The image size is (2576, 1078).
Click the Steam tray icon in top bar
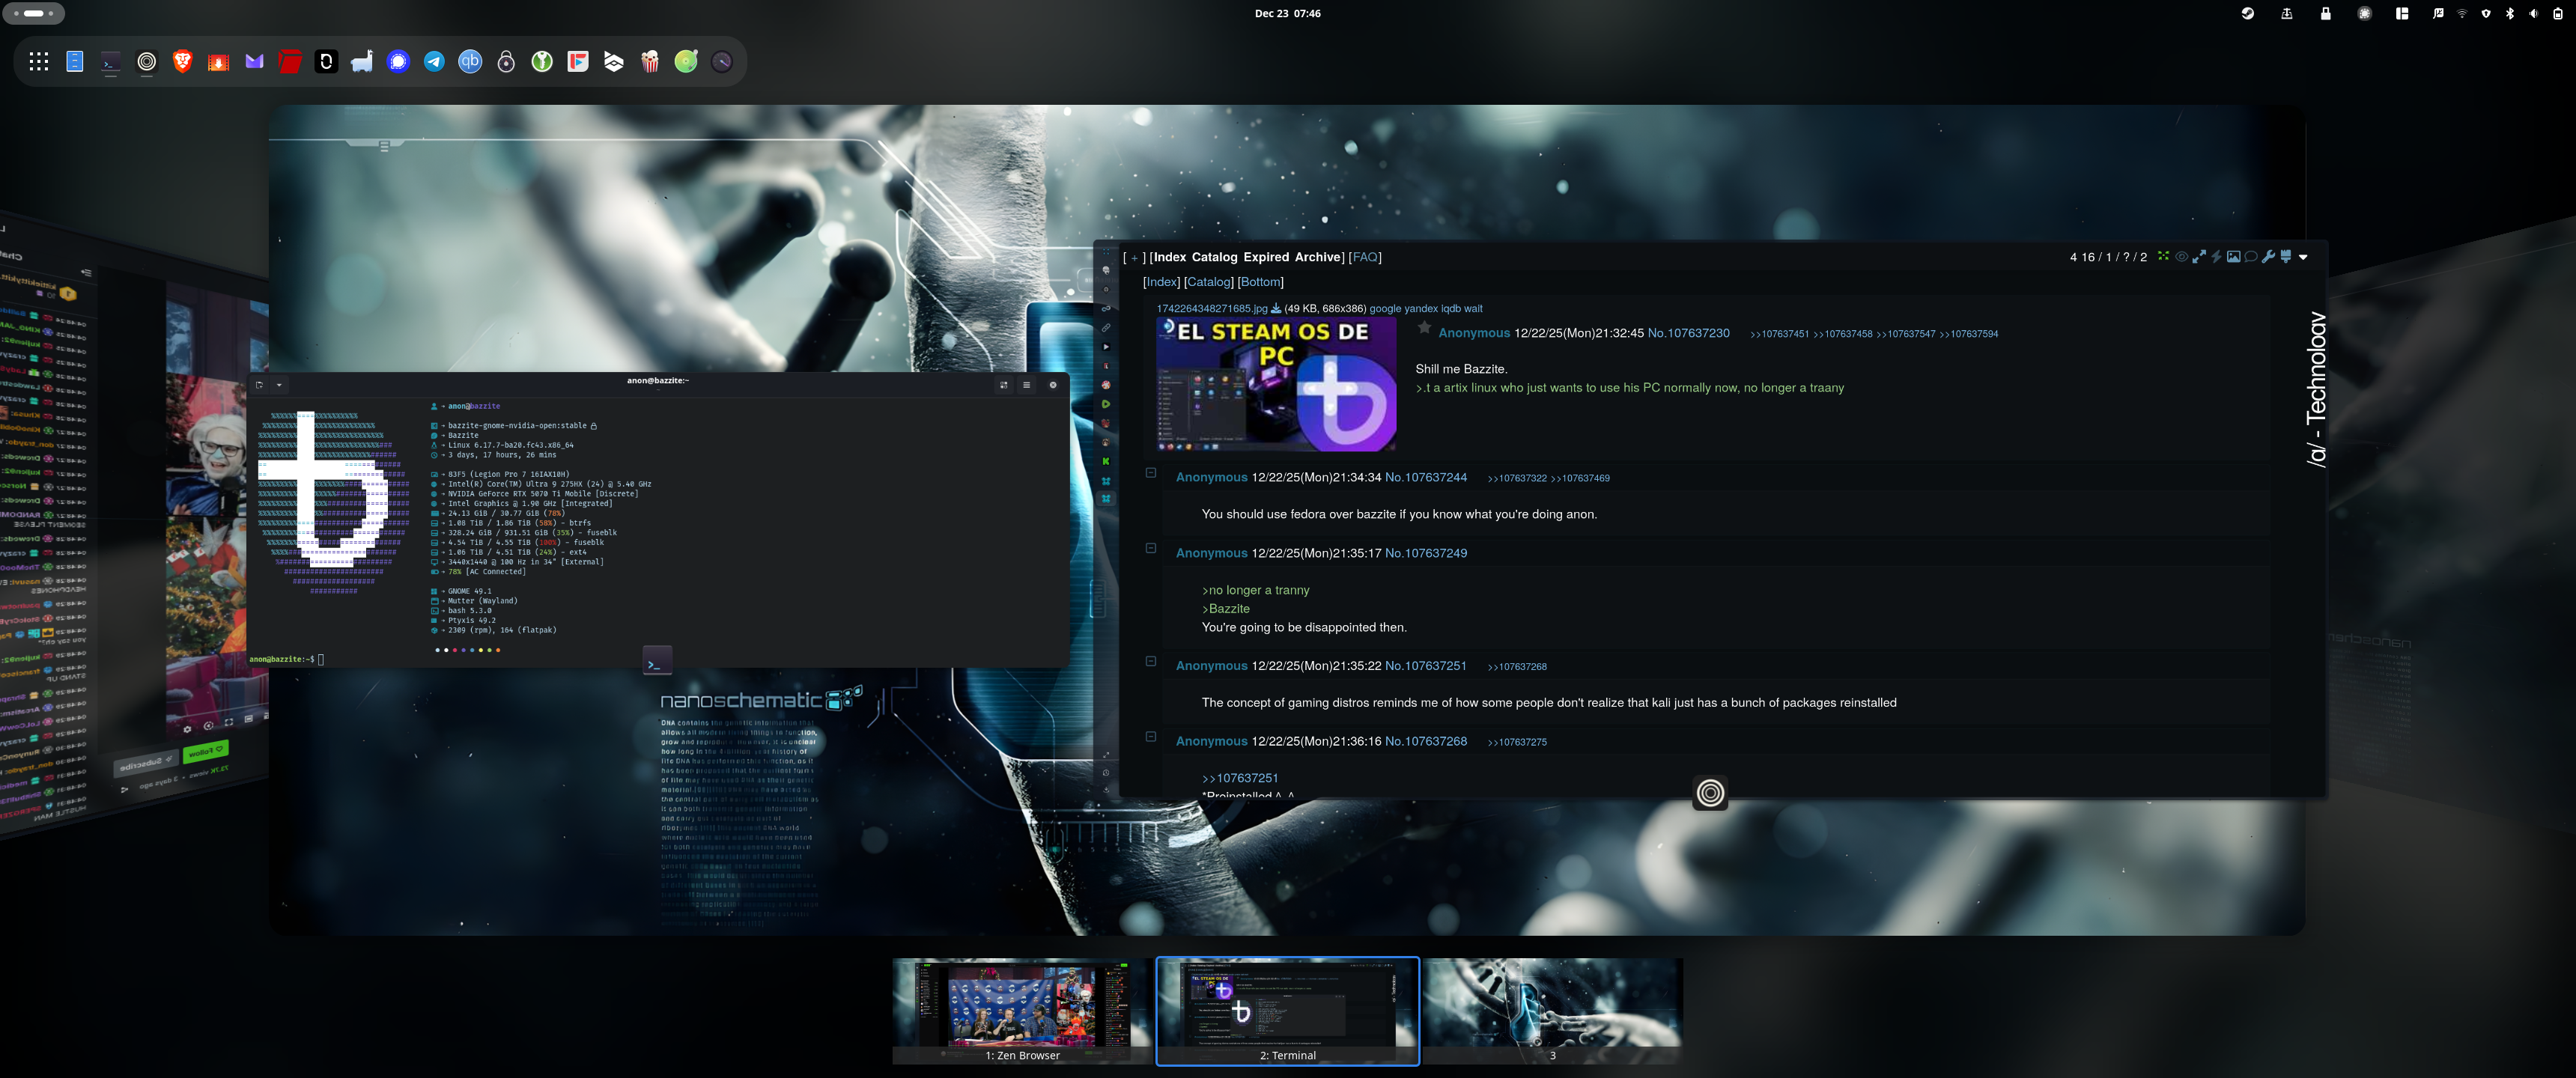(2247, 14)
